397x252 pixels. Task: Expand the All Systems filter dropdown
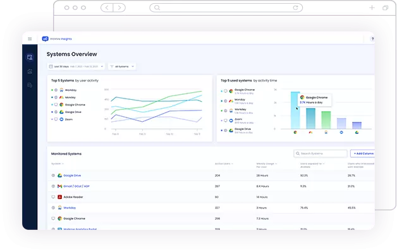tap(122, 66)
